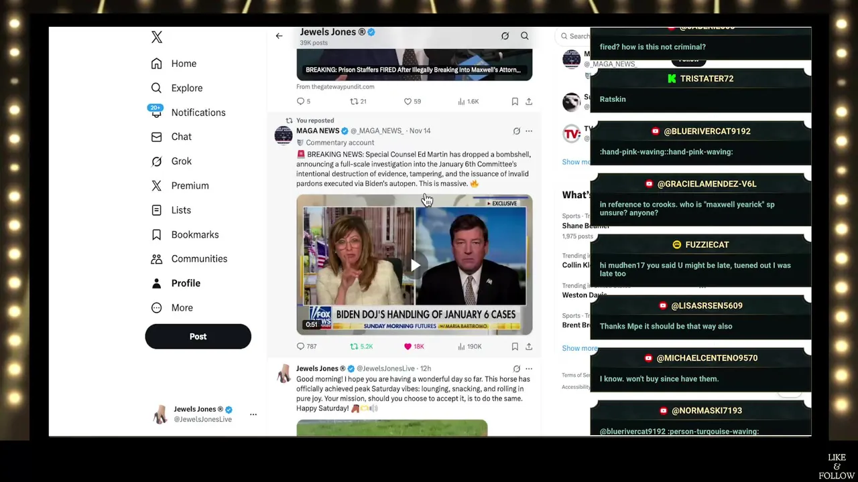The width and height of the screenshot is (858, 482).
Task: Open Lists in the sidebar
Action: (x=171, y=210)
